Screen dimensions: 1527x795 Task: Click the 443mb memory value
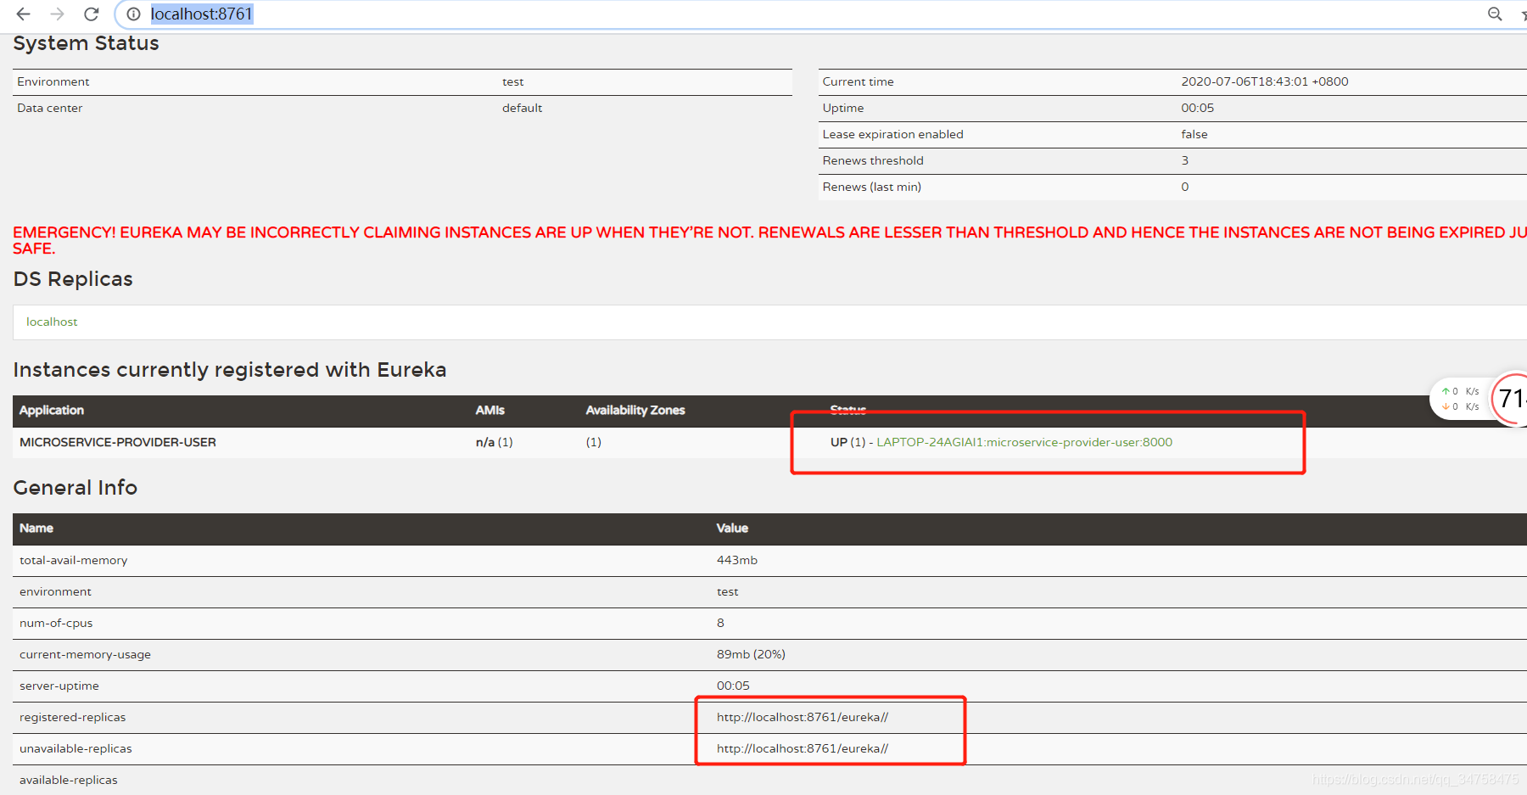click(737, 560)
